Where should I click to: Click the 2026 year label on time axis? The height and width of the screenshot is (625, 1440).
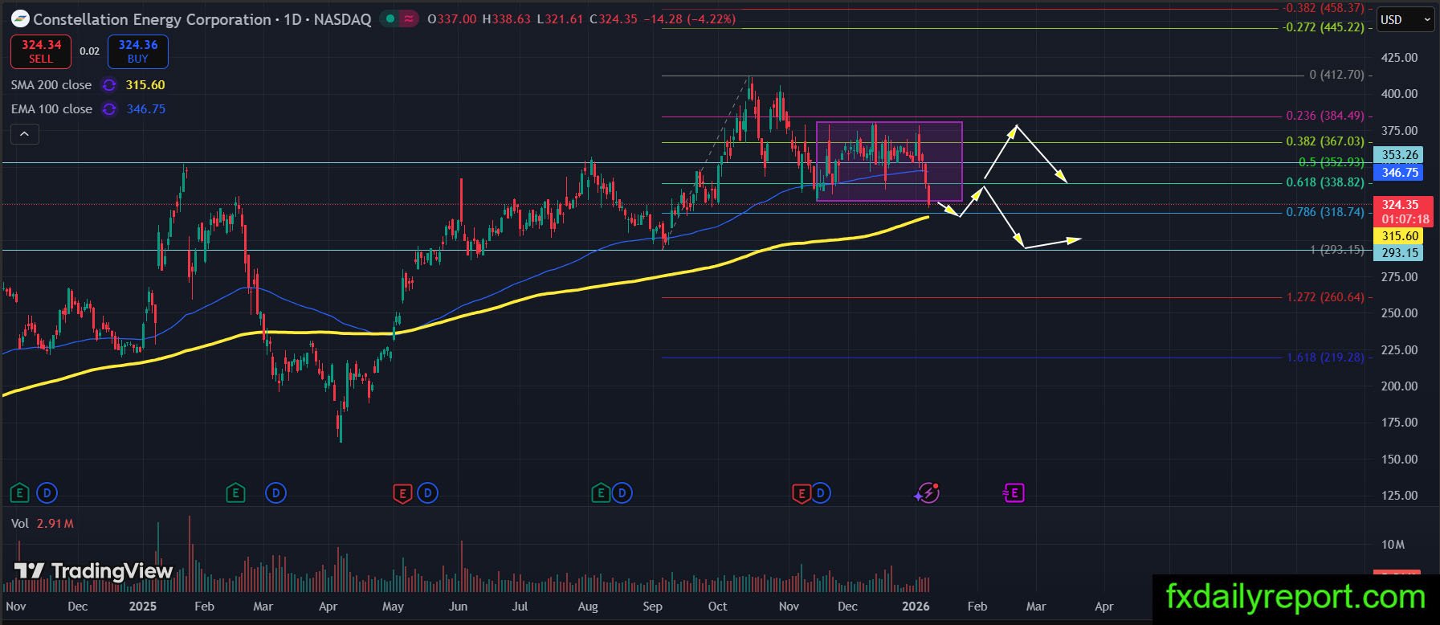[x=916, y=607]
